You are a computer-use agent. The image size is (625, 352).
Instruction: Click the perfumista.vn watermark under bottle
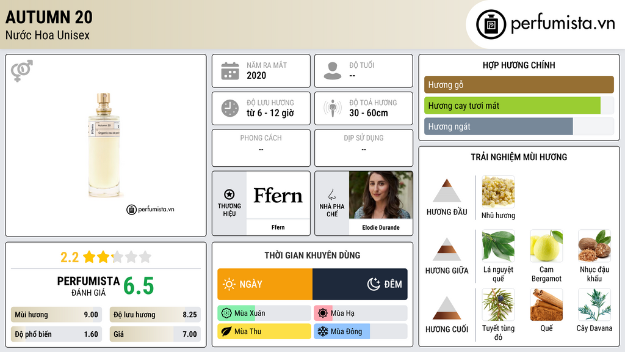150,209
